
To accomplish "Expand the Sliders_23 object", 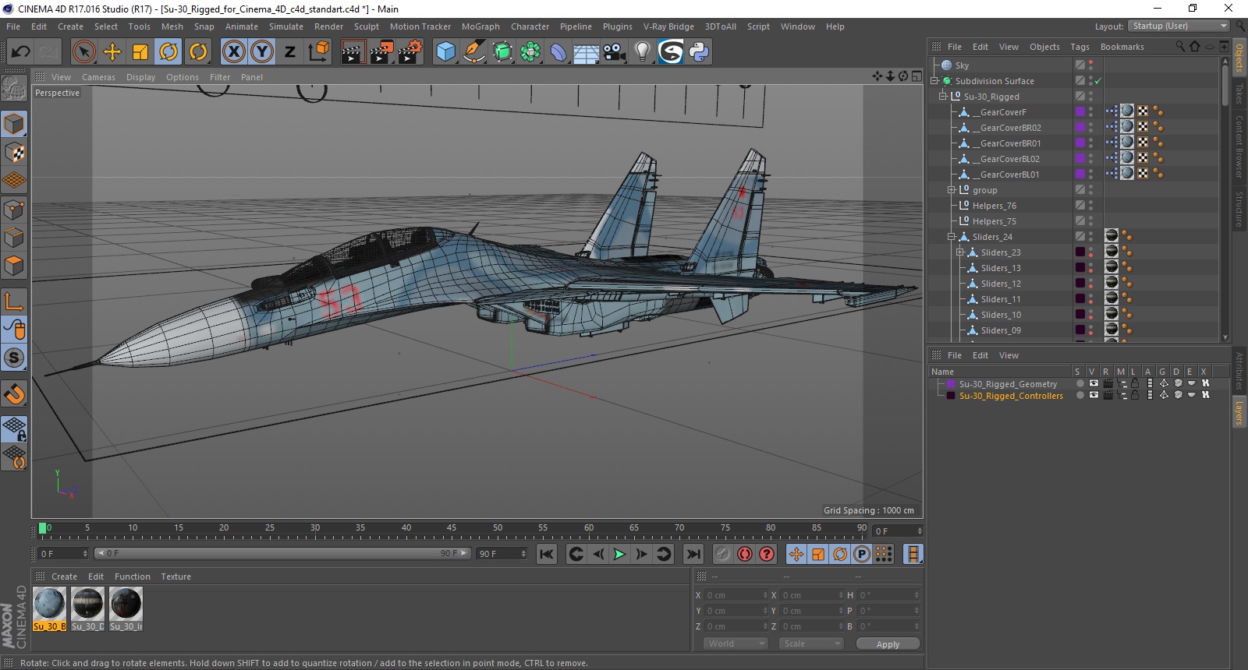I will tap(960, 252).
